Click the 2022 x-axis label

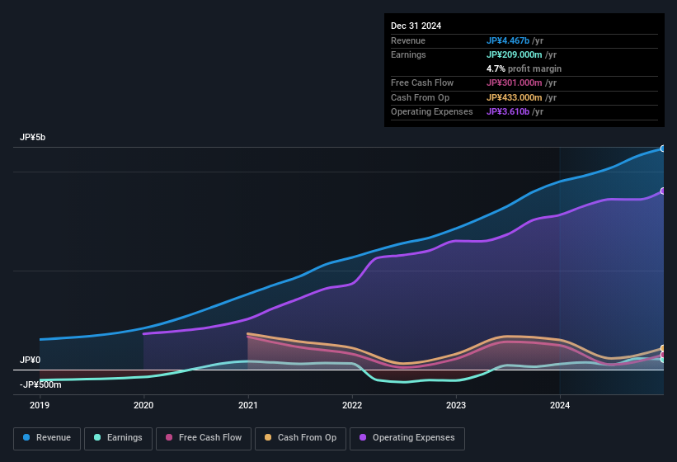point(352,405)
